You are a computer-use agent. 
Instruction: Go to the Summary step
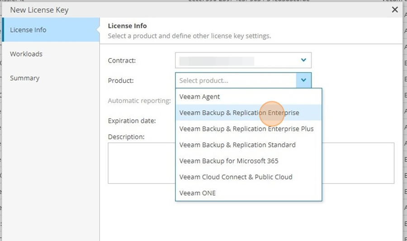click(51, 78)
